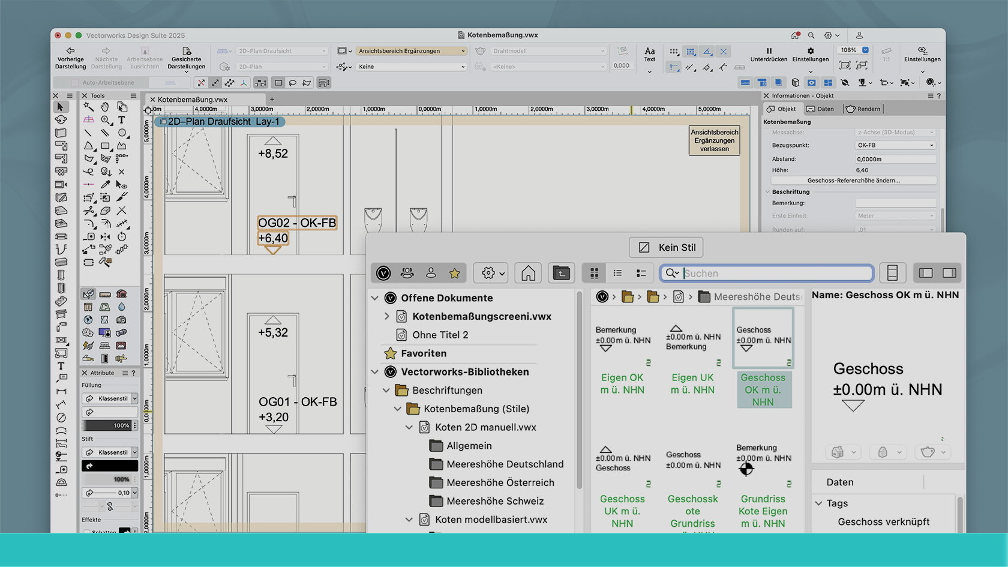The width and height of the screenshot is (1008, 567).
Task: Expand Kotenbemaßungscreeni.vwx document tree
Action: (x=387, y=316)
